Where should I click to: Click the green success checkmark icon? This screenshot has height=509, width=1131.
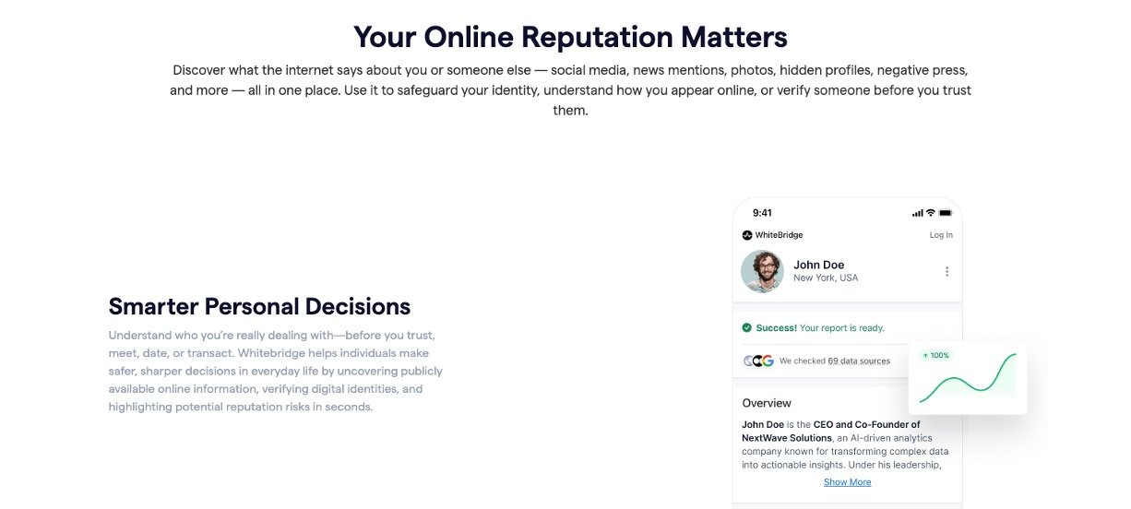click(x=746, y=327)
